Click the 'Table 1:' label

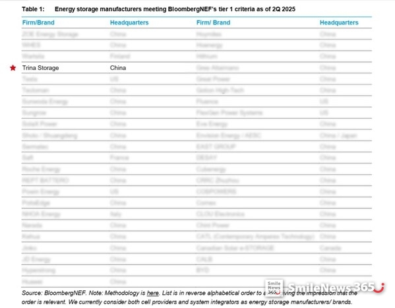coord(33,9)
